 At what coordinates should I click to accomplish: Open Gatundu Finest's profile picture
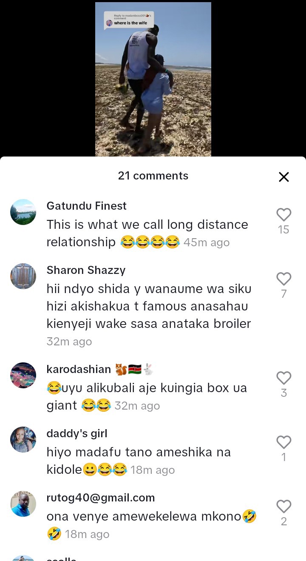(23, 212)
